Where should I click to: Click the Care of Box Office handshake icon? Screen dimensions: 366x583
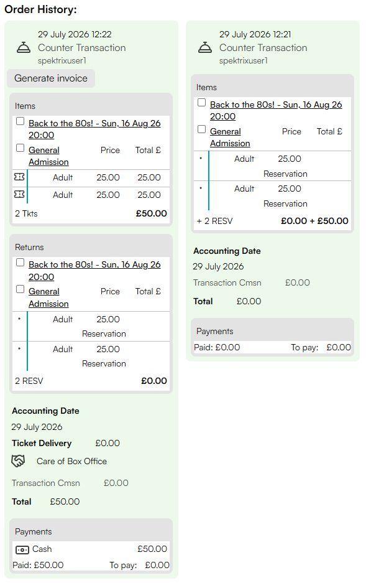tap(18, 461)
